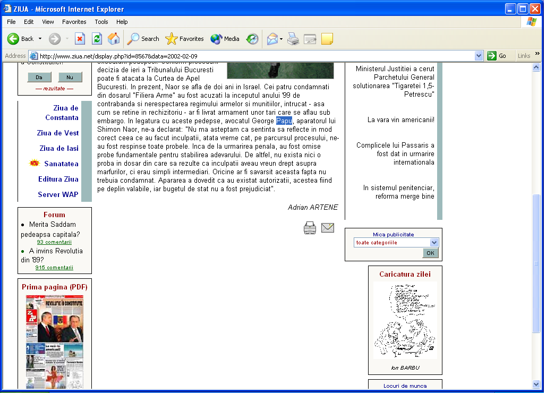Stop loading the page with Stop icon
546x393 pixels.
80,39
